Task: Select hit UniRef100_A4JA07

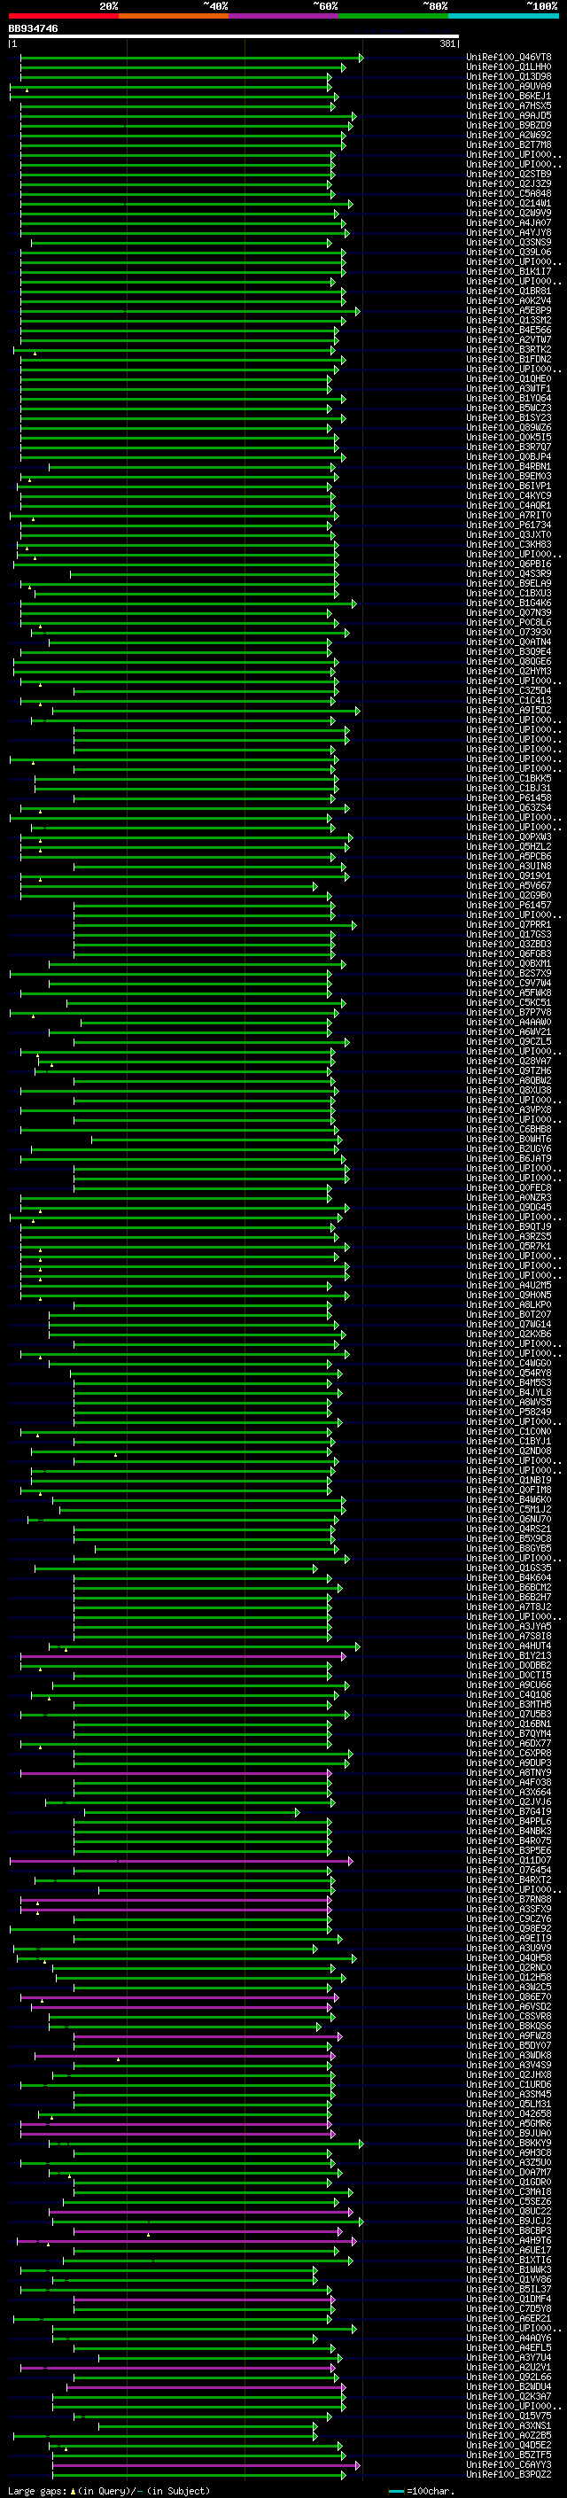Action: 509,223
